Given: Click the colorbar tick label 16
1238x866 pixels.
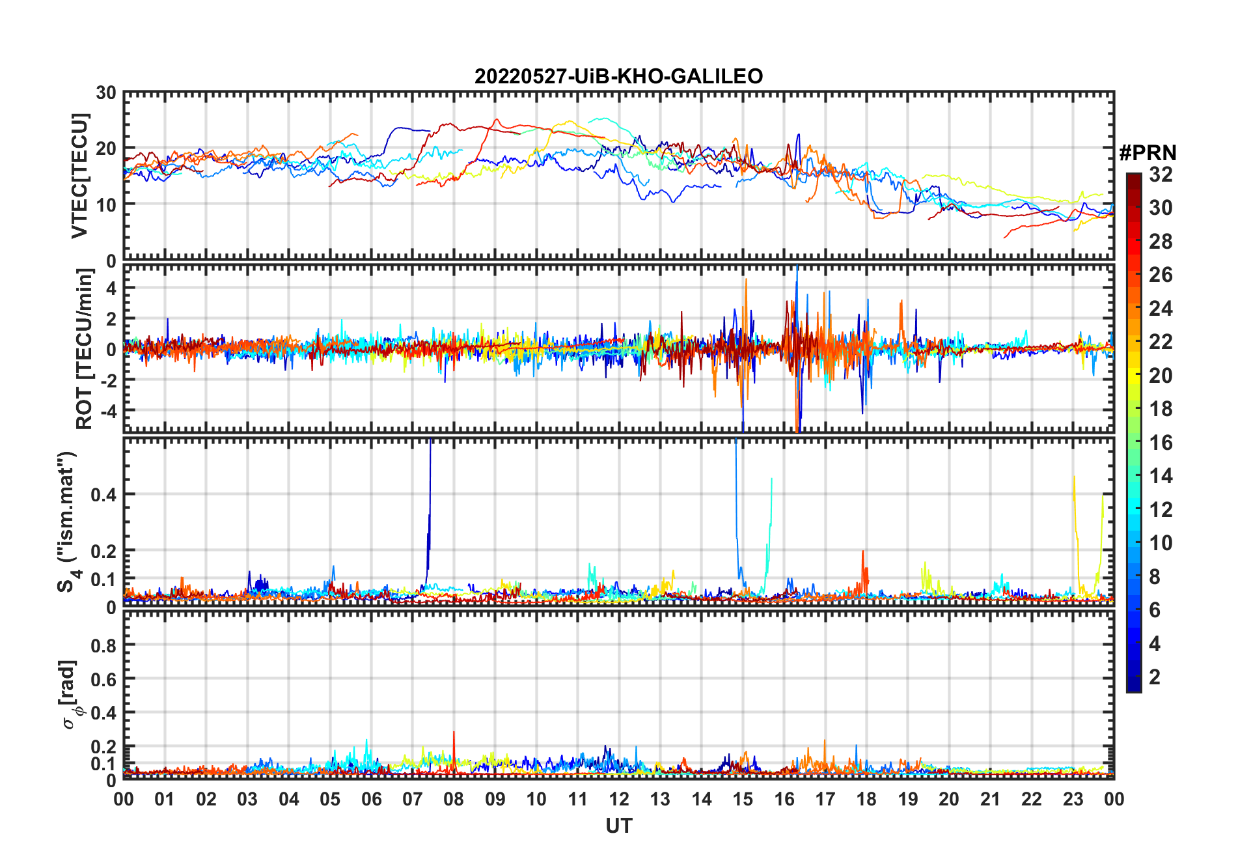Looking at the screenshot, I should click(x=1161, y=443).
